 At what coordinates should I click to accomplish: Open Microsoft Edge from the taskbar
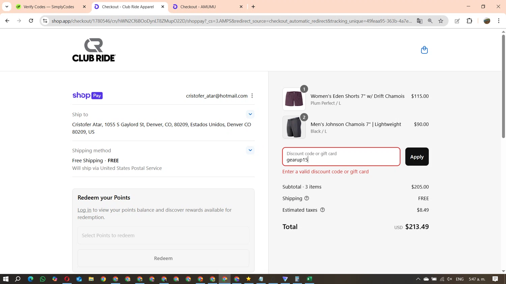click(30, 279)
